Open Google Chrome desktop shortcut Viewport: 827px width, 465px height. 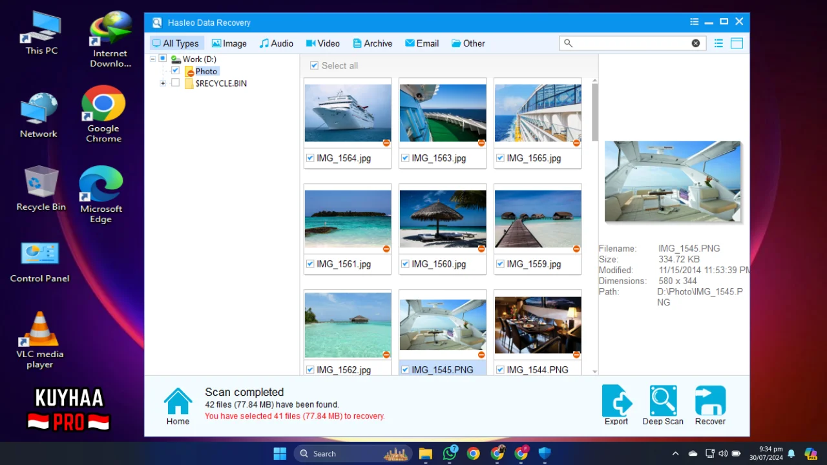click(x=103, y=114)
